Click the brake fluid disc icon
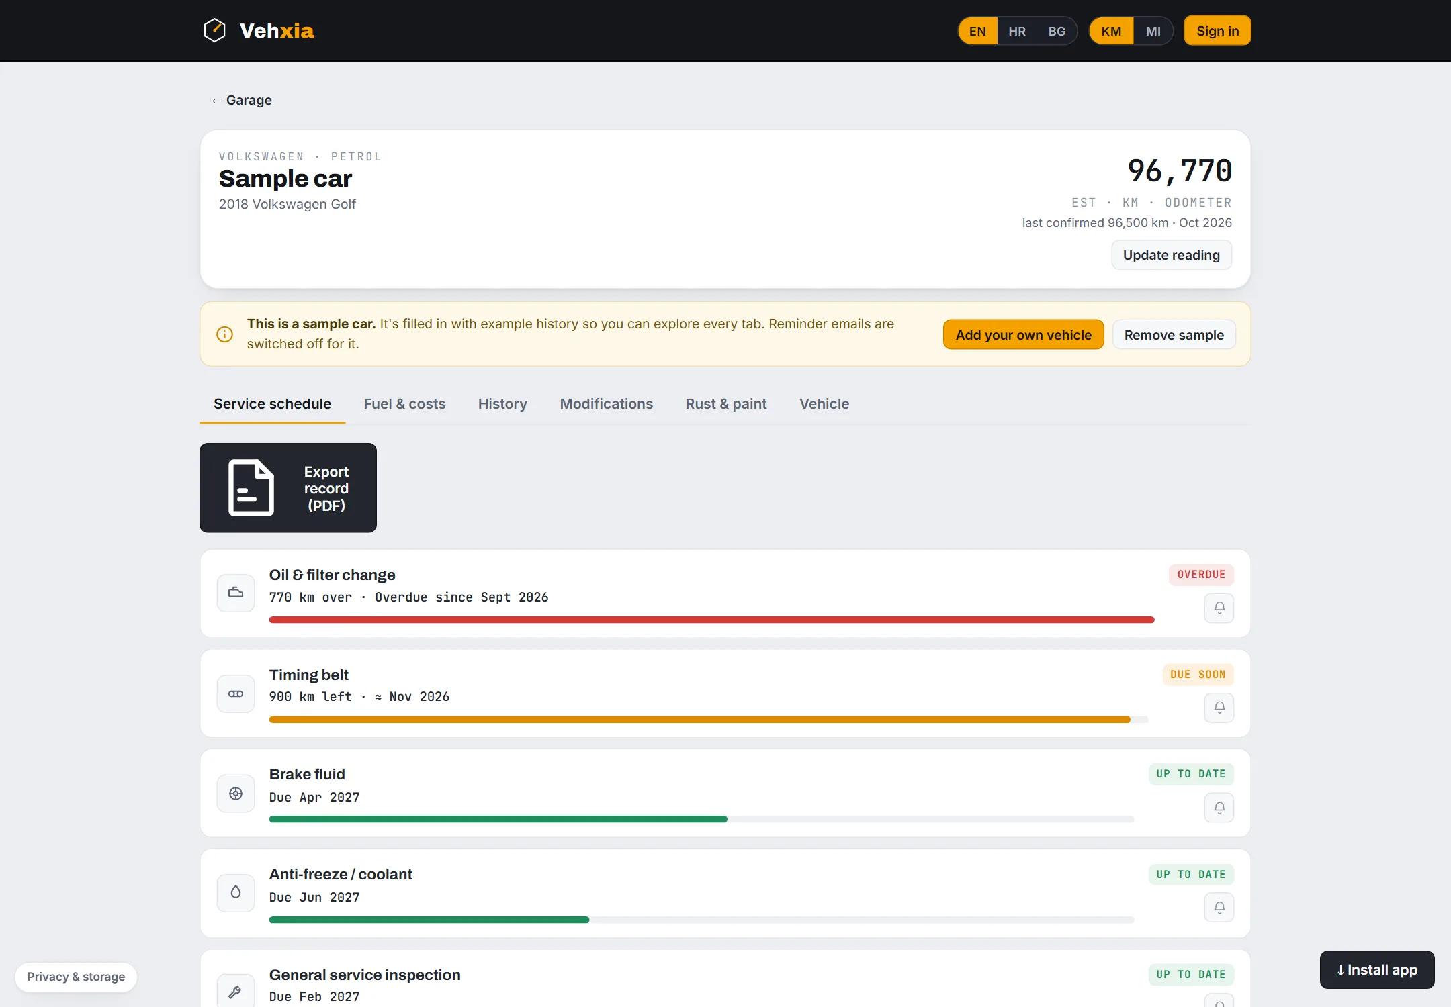 click(x=236, y=794)
